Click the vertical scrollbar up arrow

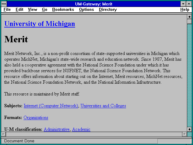point(189,17)
